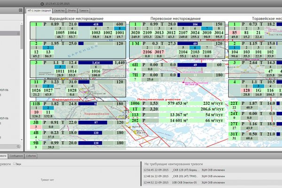The height and width of the screenshot is (188, 282).
Task: Click the blue progress bar showing 1,414
Action: point(96,63)
